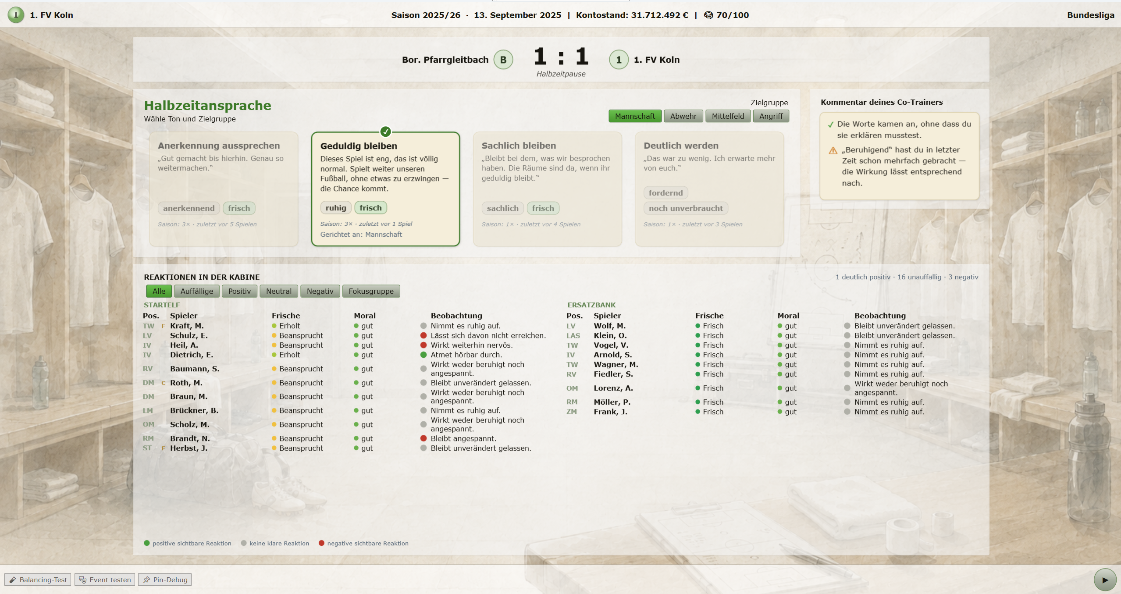The height and width of the screenshot is (594, 1121).
Task: Click the reputation icon next to 70/100
Action: [708, 15]
